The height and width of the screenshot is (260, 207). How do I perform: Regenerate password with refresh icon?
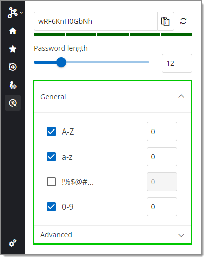183,21
